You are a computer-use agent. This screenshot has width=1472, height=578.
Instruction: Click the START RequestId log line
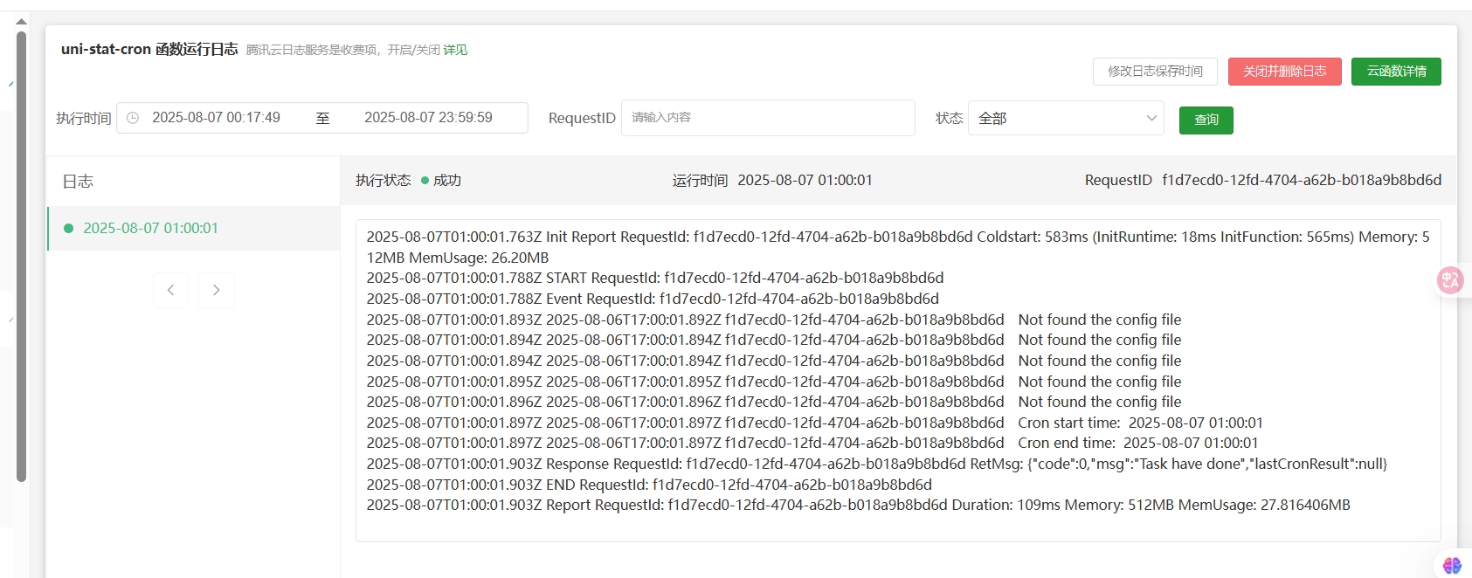tap(655, 279)
